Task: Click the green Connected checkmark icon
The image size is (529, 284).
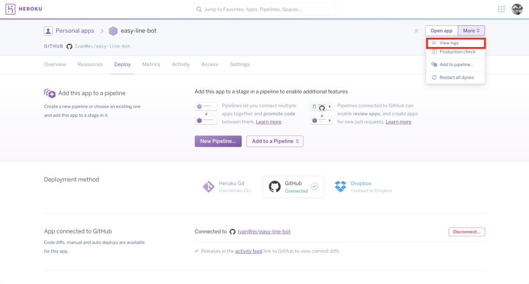Action: click(315, 186)
